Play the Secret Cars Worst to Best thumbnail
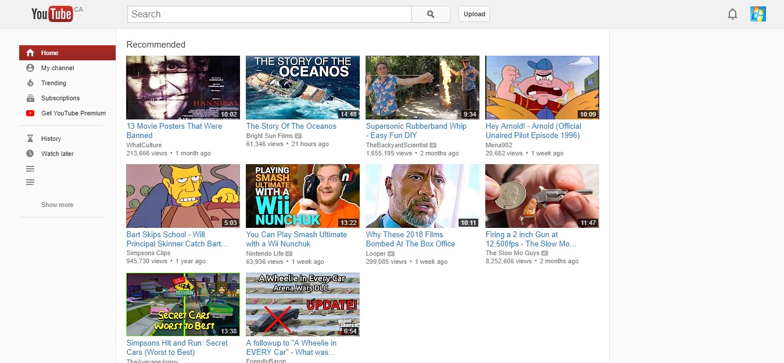This screenshot has width=784, height=363. (183, 304)
